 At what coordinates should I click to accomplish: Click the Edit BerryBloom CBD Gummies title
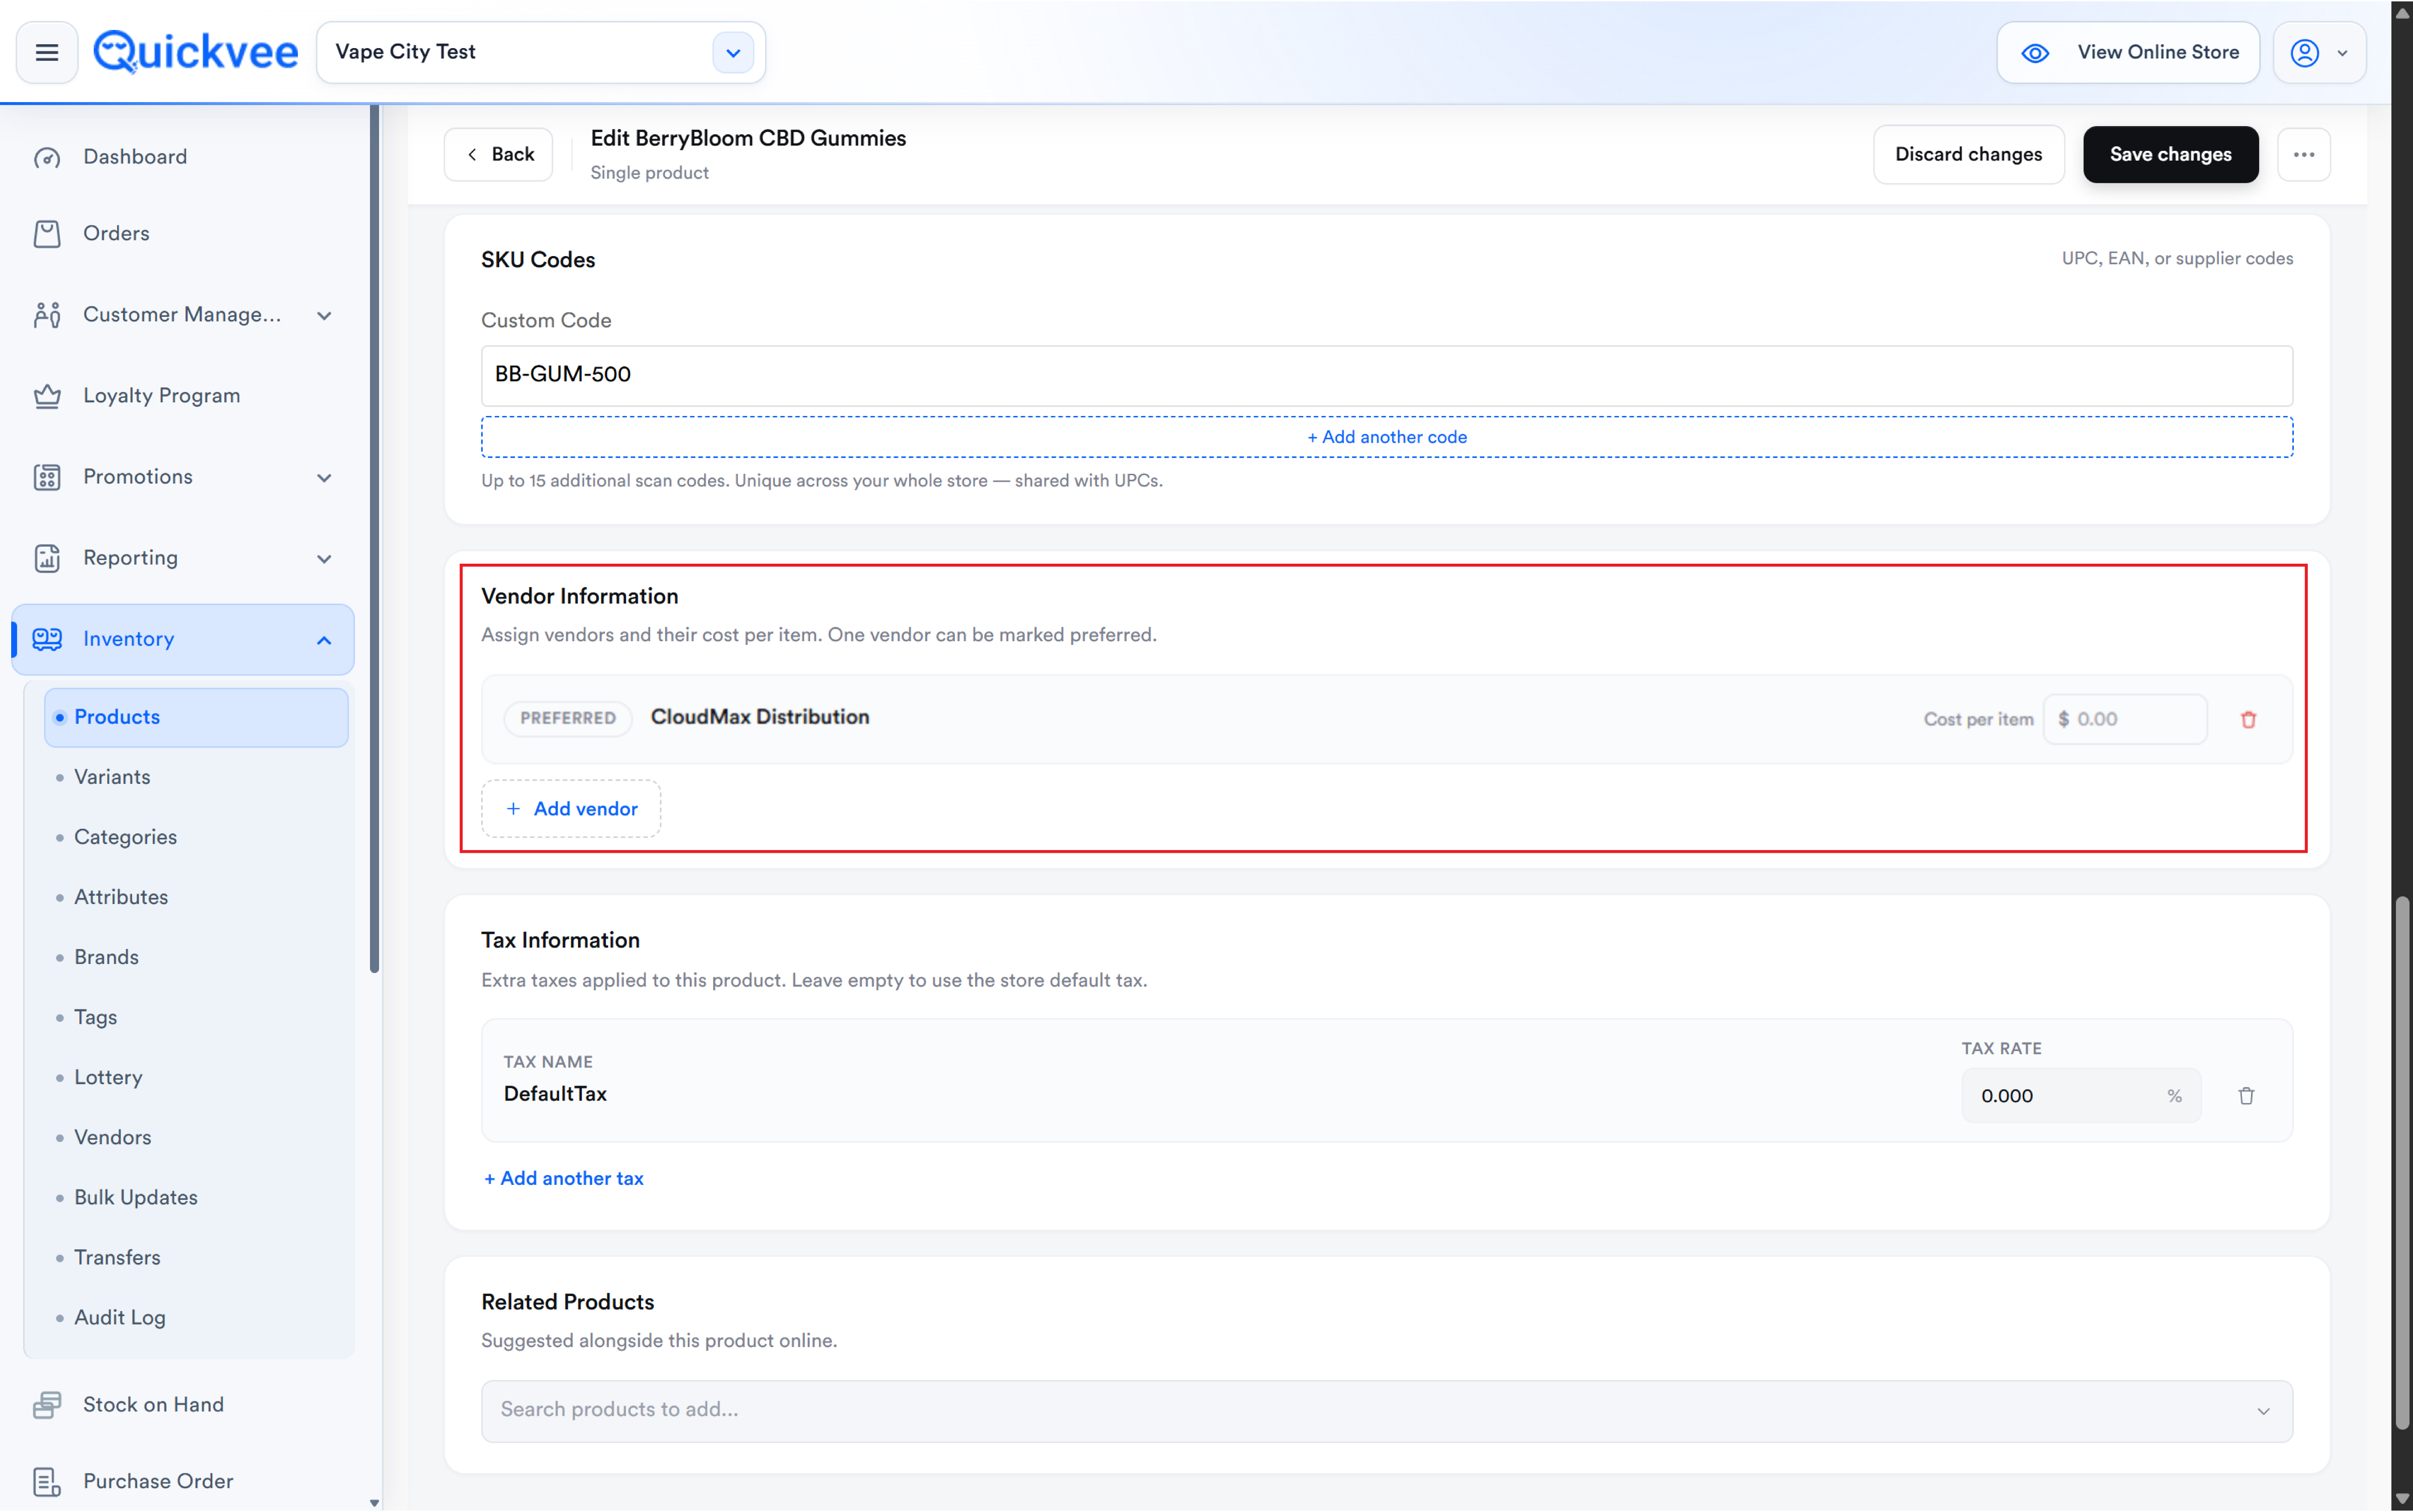click(x=748, y=139)
